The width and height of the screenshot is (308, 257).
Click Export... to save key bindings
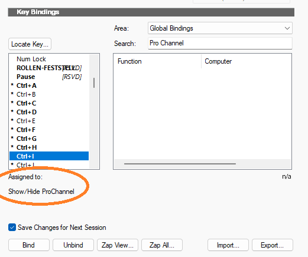click(x=273, y=245)
